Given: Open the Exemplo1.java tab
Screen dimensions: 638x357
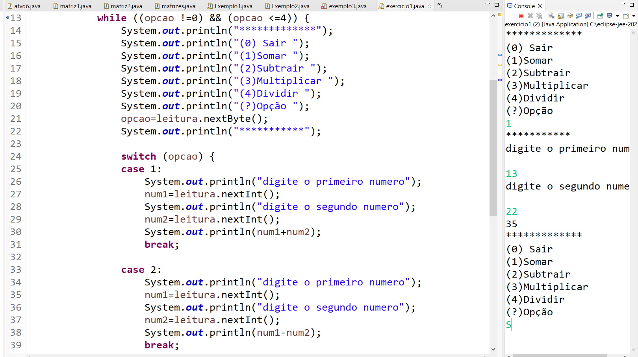Looking at the screenshot, I should [x=230, y=6].
